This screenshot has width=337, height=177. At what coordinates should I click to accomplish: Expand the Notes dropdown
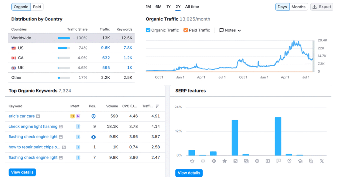click(x=230, y=30)
